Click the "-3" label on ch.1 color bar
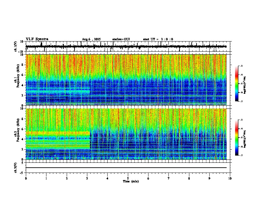The width and height of the screenshot is (259, 200). click(x=241, y=66)
